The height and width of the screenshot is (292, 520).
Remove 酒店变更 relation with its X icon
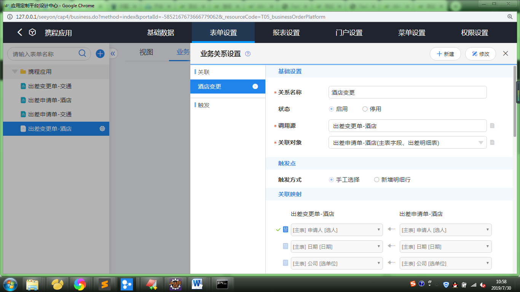tap(255, 86)
